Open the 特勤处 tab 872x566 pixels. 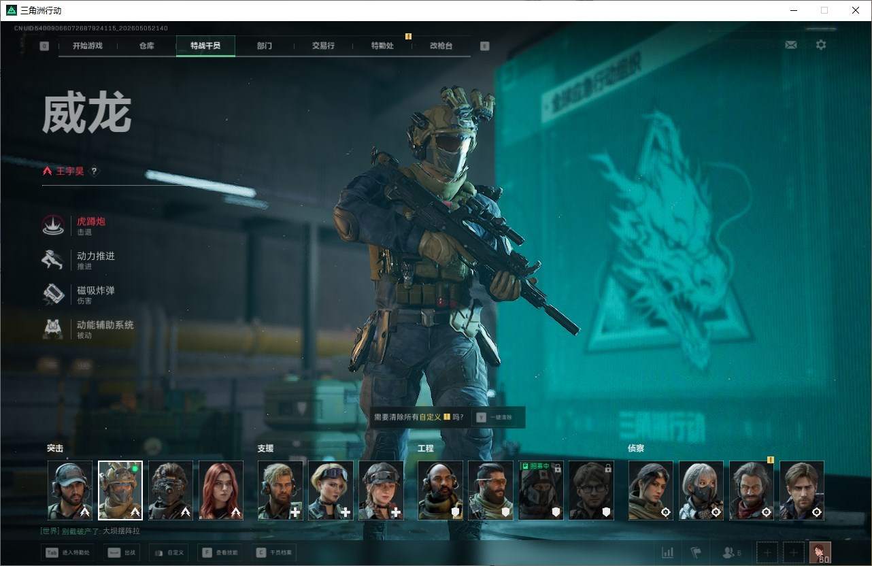click(382, 46)
